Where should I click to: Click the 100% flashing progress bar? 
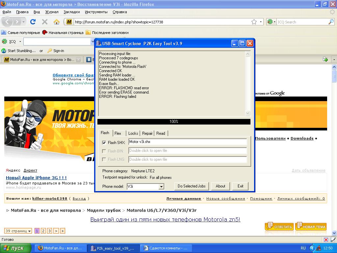(174, 122)
